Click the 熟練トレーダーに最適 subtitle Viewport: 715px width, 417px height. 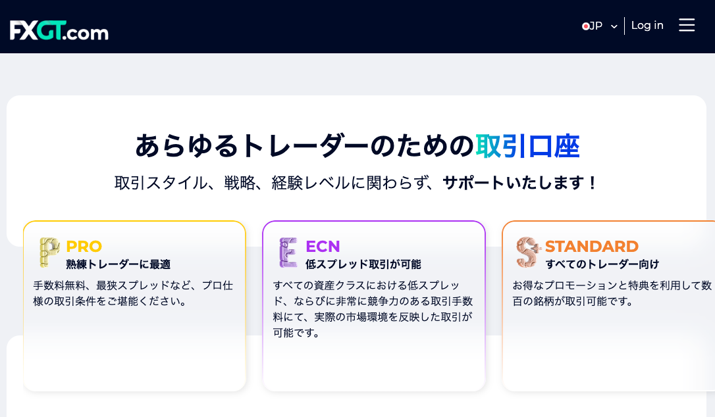[x=118, y=264]
